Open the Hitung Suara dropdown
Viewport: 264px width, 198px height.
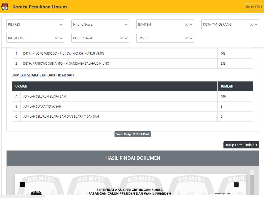[100, 24]
